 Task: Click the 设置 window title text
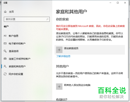[5, 3]
